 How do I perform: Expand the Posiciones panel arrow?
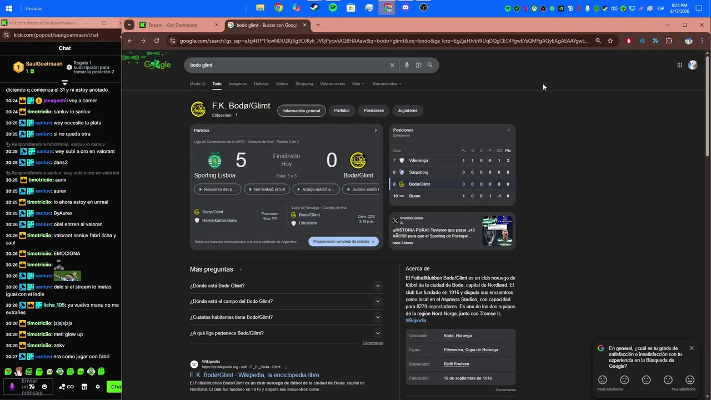point(508,130)
